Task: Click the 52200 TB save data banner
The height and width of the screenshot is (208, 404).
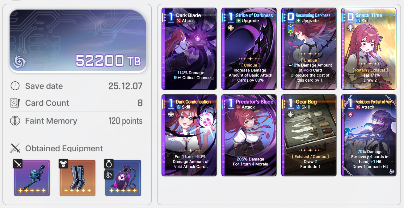Action: (78, 41)
